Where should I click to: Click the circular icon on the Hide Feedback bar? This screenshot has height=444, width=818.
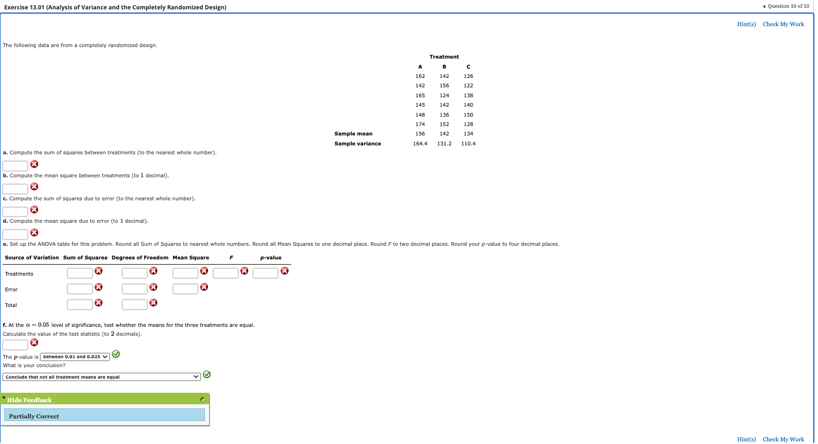202,399
